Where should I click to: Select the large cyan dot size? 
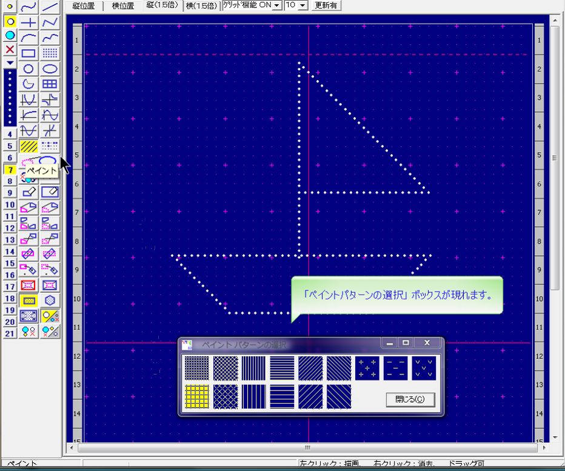10,35
